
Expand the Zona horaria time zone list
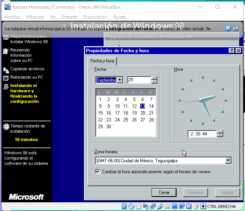(x=228, y=161)
